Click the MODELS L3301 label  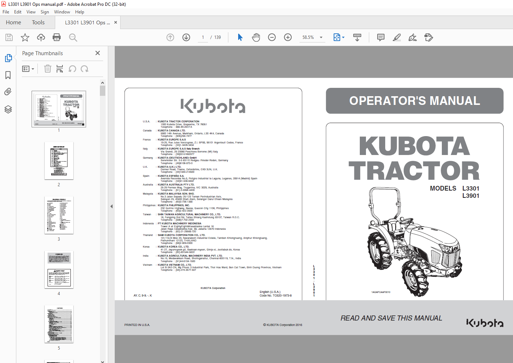click(x=455, y=188)
